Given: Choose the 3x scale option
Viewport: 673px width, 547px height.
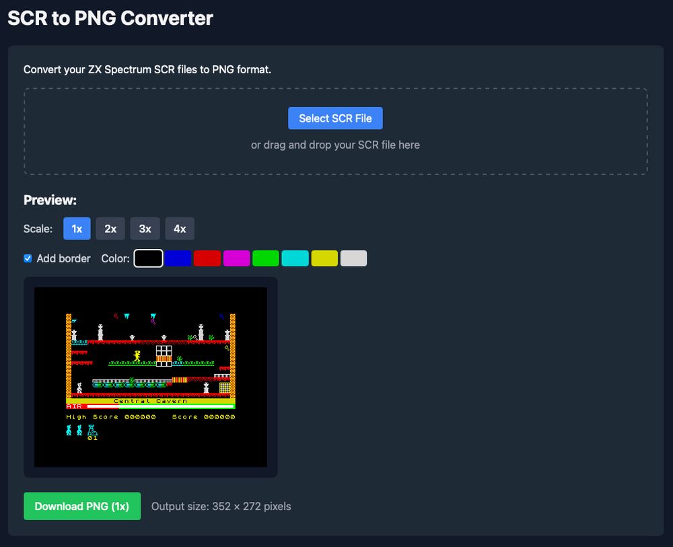Looking at the screenshot, I should [x=145, y=229].
